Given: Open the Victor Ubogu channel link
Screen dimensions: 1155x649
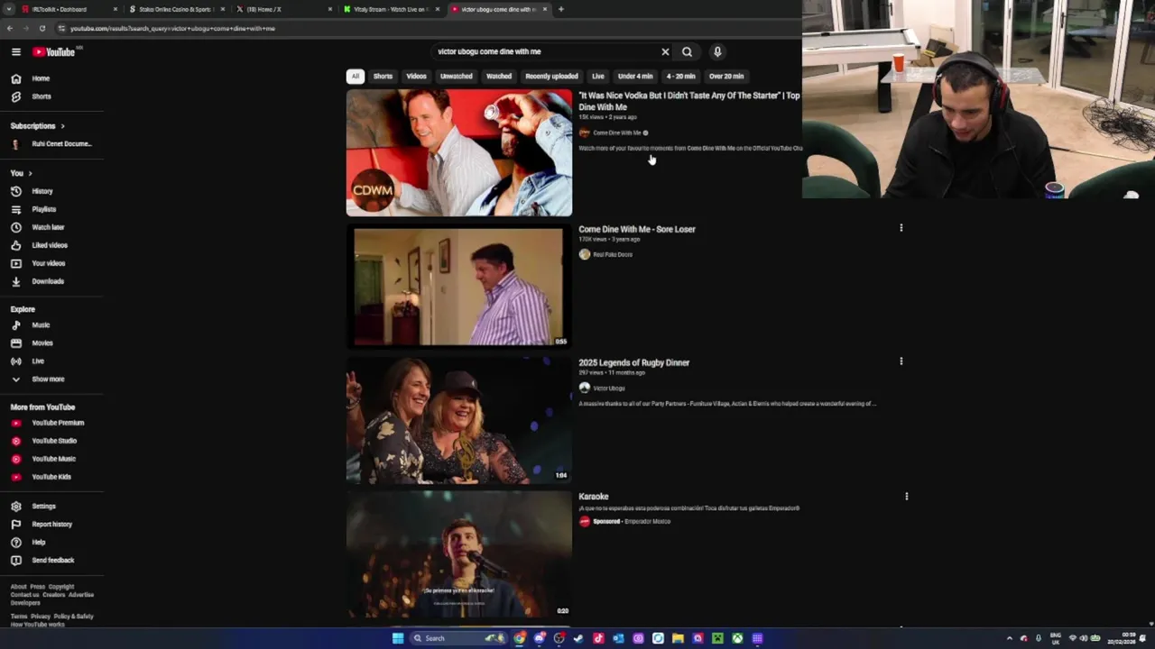Looking at the screenshot, I should 609,388.
